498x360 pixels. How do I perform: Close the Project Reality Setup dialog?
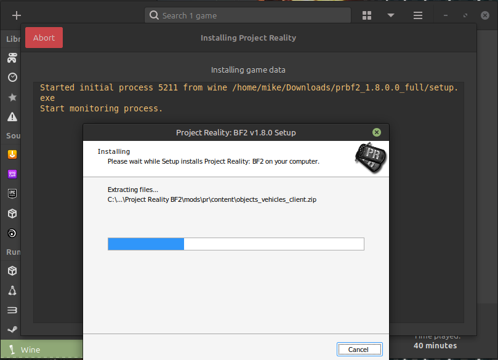377,132
